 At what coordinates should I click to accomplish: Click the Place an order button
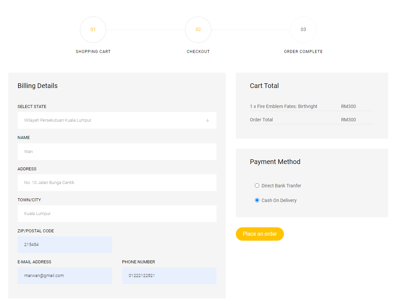tap(260, 234)
